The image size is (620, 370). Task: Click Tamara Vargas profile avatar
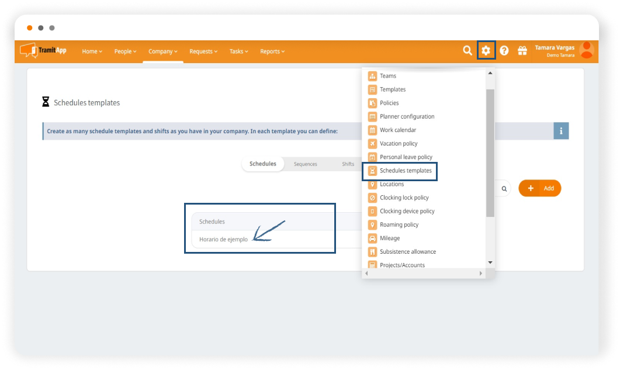point(586,50)
